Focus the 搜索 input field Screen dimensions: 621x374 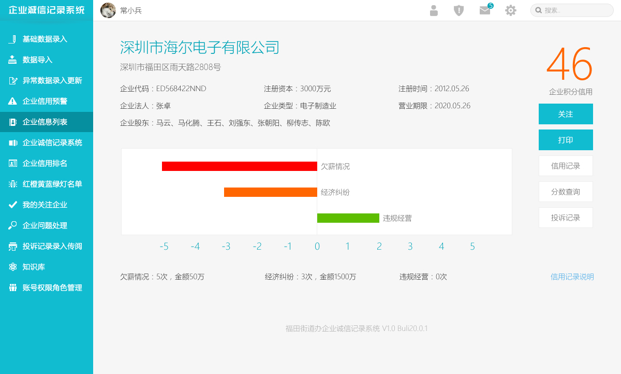pos(572,10)
